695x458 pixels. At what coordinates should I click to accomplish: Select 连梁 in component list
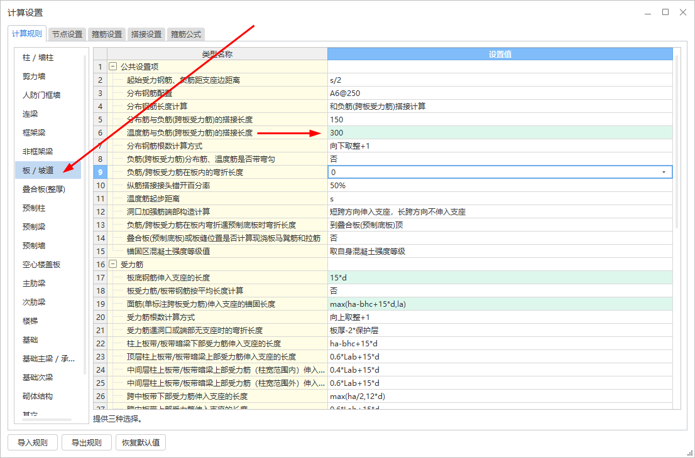click(48, 114)
